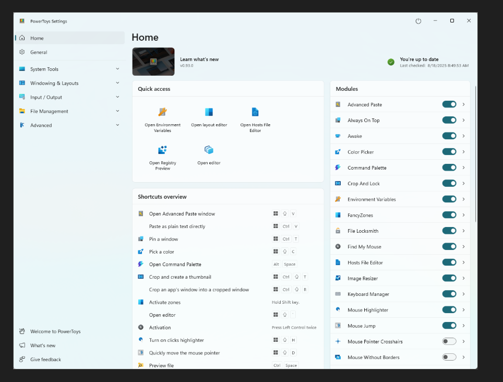
Task: Open Registry Preview quick access icon
Action: coord(163,150)
